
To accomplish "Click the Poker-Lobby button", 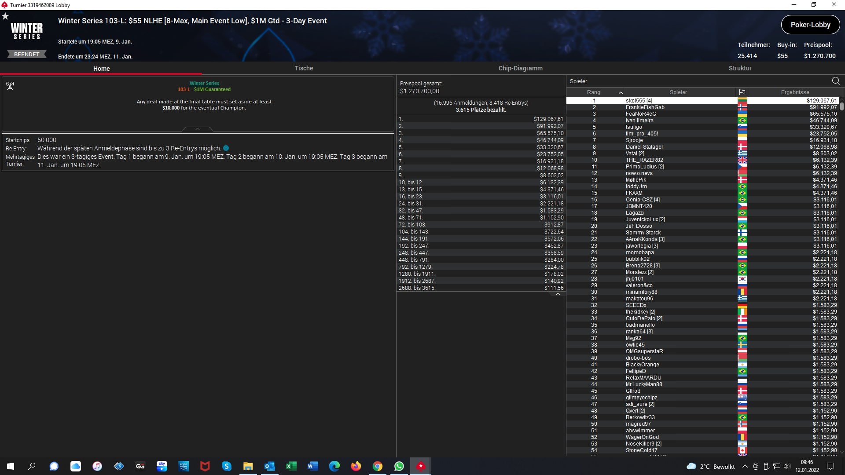I will (810, 25).
